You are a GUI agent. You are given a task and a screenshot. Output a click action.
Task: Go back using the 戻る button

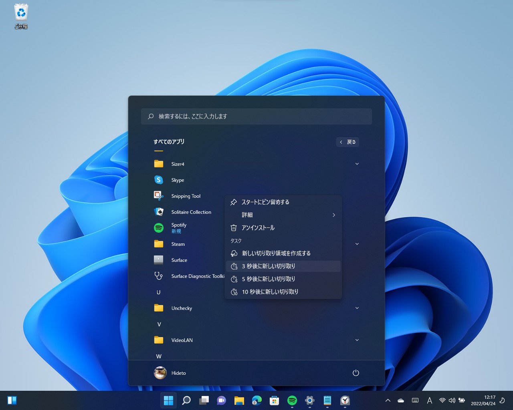[x=347, y=142]
